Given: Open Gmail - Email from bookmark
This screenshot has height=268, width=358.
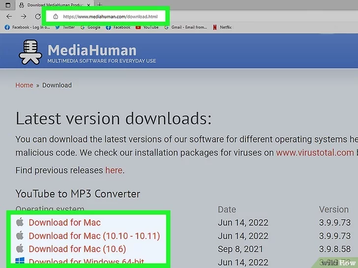Looking at the screenshot, I should 185,27.
